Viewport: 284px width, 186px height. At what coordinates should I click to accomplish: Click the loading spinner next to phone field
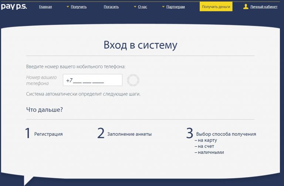click(133, 80)
